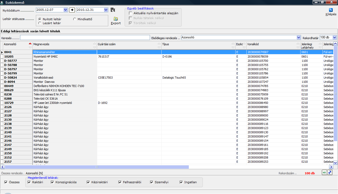Click the serial number cell D-1692
The image size is (338, 194).
(x=129, y=103)
